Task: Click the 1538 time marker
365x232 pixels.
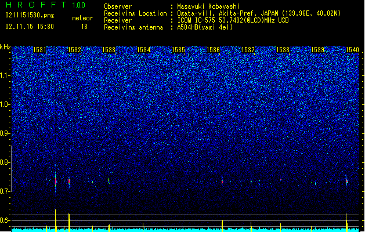Action: pos(283,50)
